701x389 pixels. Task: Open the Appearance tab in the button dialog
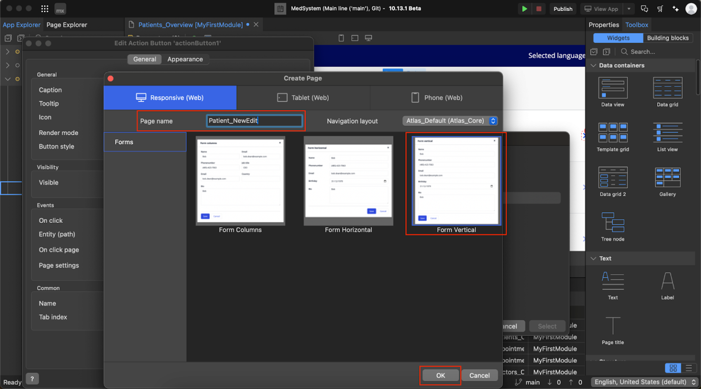pos(185,59)
